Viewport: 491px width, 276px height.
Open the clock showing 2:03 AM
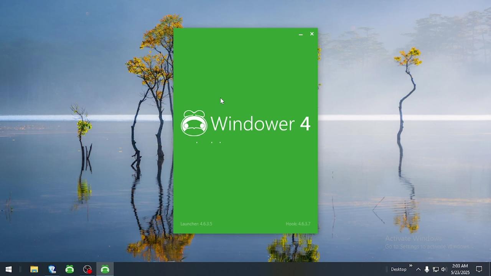(x=460, y=269)
